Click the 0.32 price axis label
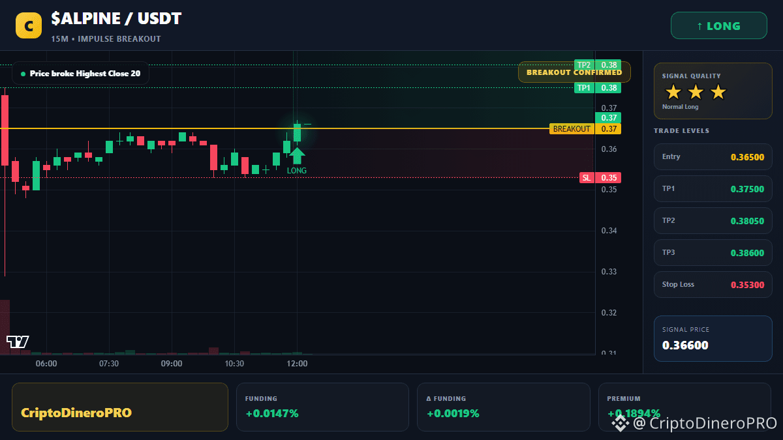The image size is (783, 440). (609, 313)
